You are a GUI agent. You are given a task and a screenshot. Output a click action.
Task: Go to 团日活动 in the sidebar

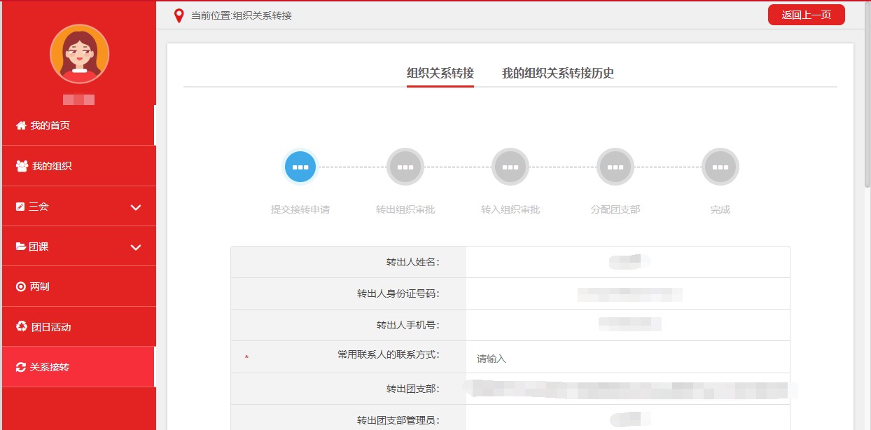[x=51, y=327]
